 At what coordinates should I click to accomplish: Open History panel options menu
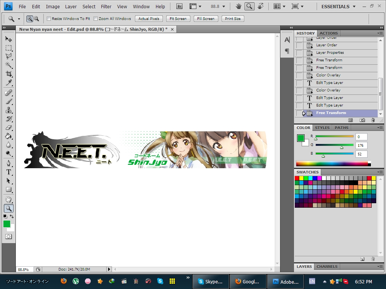[x=380, y=33]
